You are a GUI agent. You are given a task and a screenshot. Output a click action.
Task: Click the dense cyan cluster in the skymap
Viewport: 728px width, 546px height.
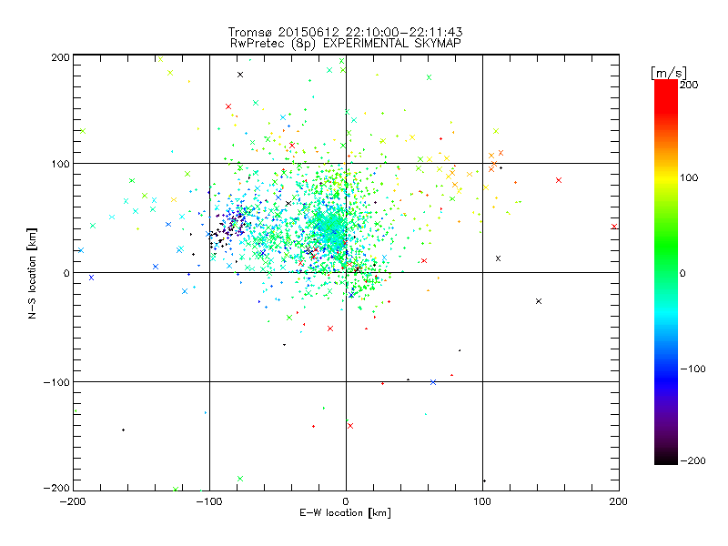[330, 227]
